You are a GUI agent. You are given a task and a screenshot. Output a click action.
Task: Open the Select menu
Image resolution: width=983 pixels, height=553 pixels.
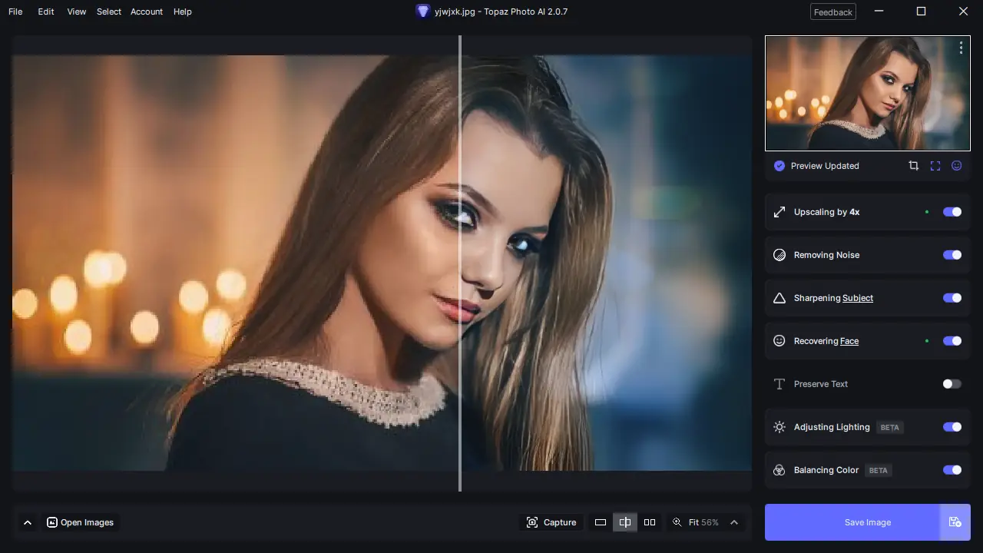pos(108,12)
